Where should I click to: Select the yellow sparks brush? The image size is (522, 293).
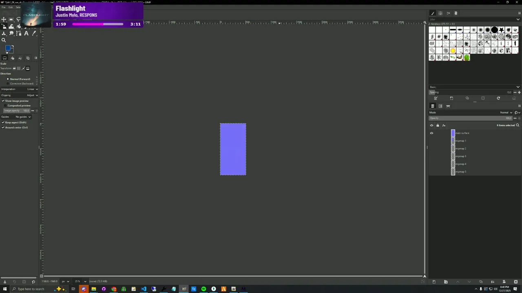453,50
